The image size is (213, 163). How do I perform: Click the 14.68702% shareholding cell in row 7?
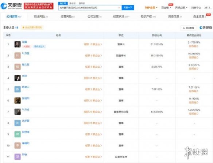[157, 112]
